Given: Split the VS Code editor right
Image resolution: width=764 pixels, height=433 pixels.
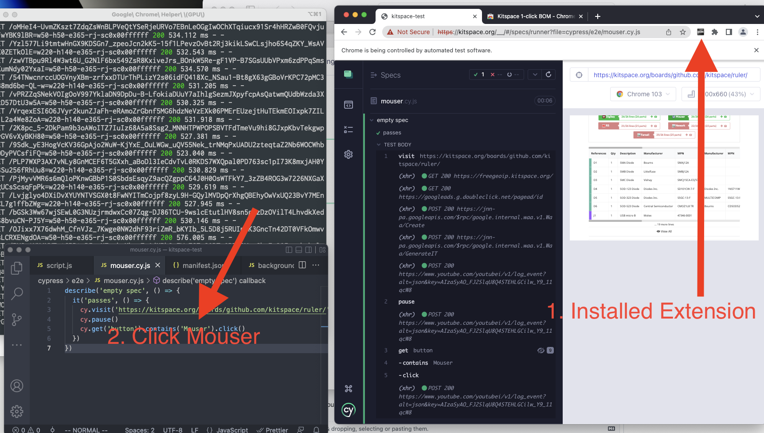Looking at the screenshot, I should [x=302, y=265].
